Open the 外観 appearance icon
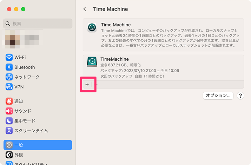Image resolution: width=251 pixels, height=165 pixels. pos(9,155)
